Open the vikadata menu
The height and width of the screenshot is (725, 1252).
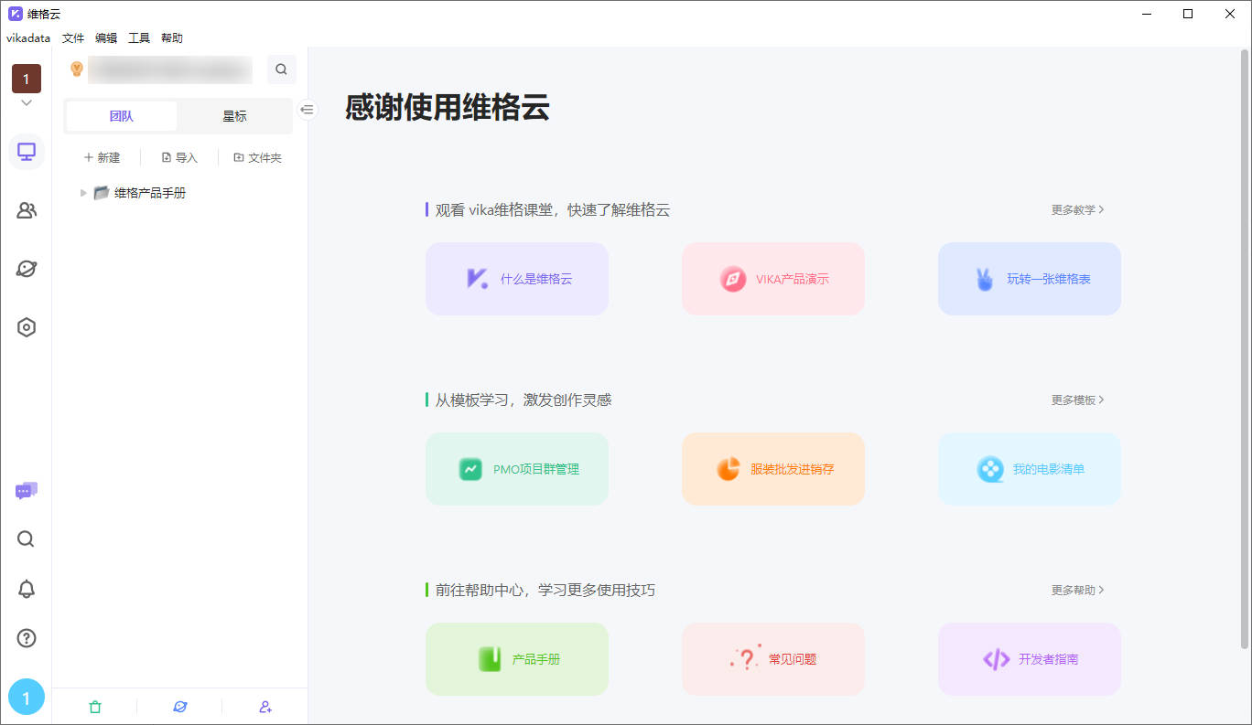click(28, 38)
